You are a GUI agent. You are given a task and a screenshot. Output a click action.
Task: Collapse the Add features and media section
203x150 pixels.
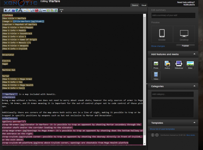click(194, 54)
